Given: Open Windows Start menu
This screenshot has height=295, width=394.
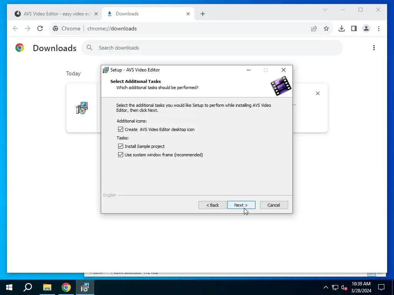Looking at the screenshot, I should (9, 287).
